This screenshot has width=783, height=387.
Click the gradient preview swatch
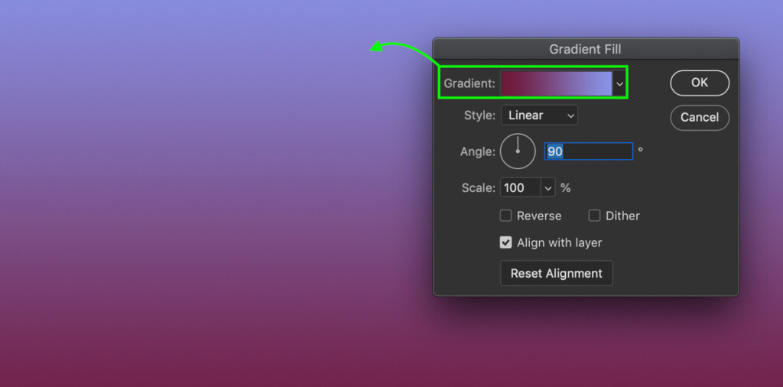click(556, 83)
